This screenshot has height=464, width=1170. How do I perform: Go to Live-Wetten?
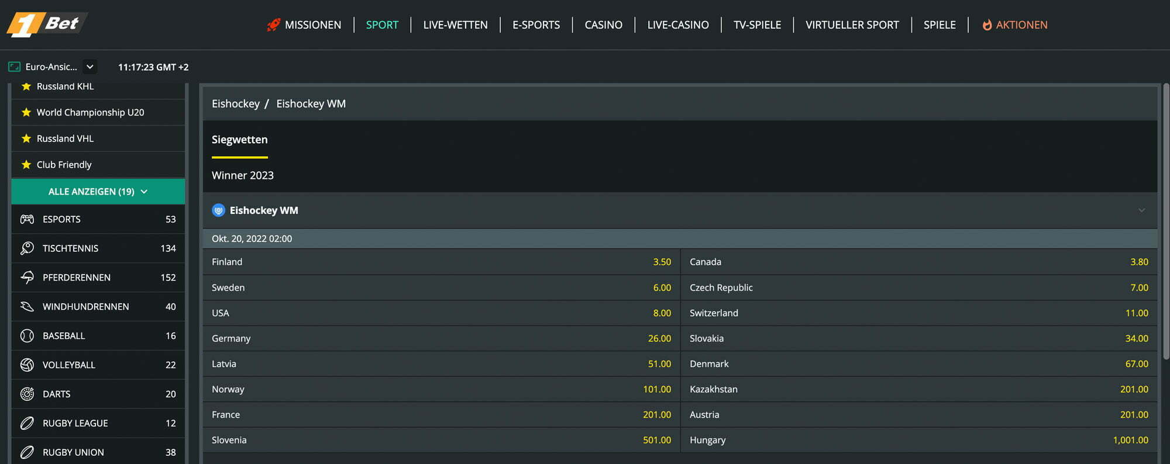click(455, 25)
